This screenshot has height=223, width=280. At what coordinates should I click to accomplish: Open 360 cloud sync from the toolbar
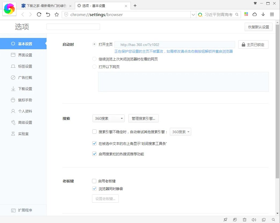255,14
